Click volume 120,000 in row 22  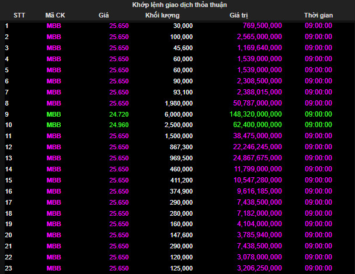click(x=182, y=258)
